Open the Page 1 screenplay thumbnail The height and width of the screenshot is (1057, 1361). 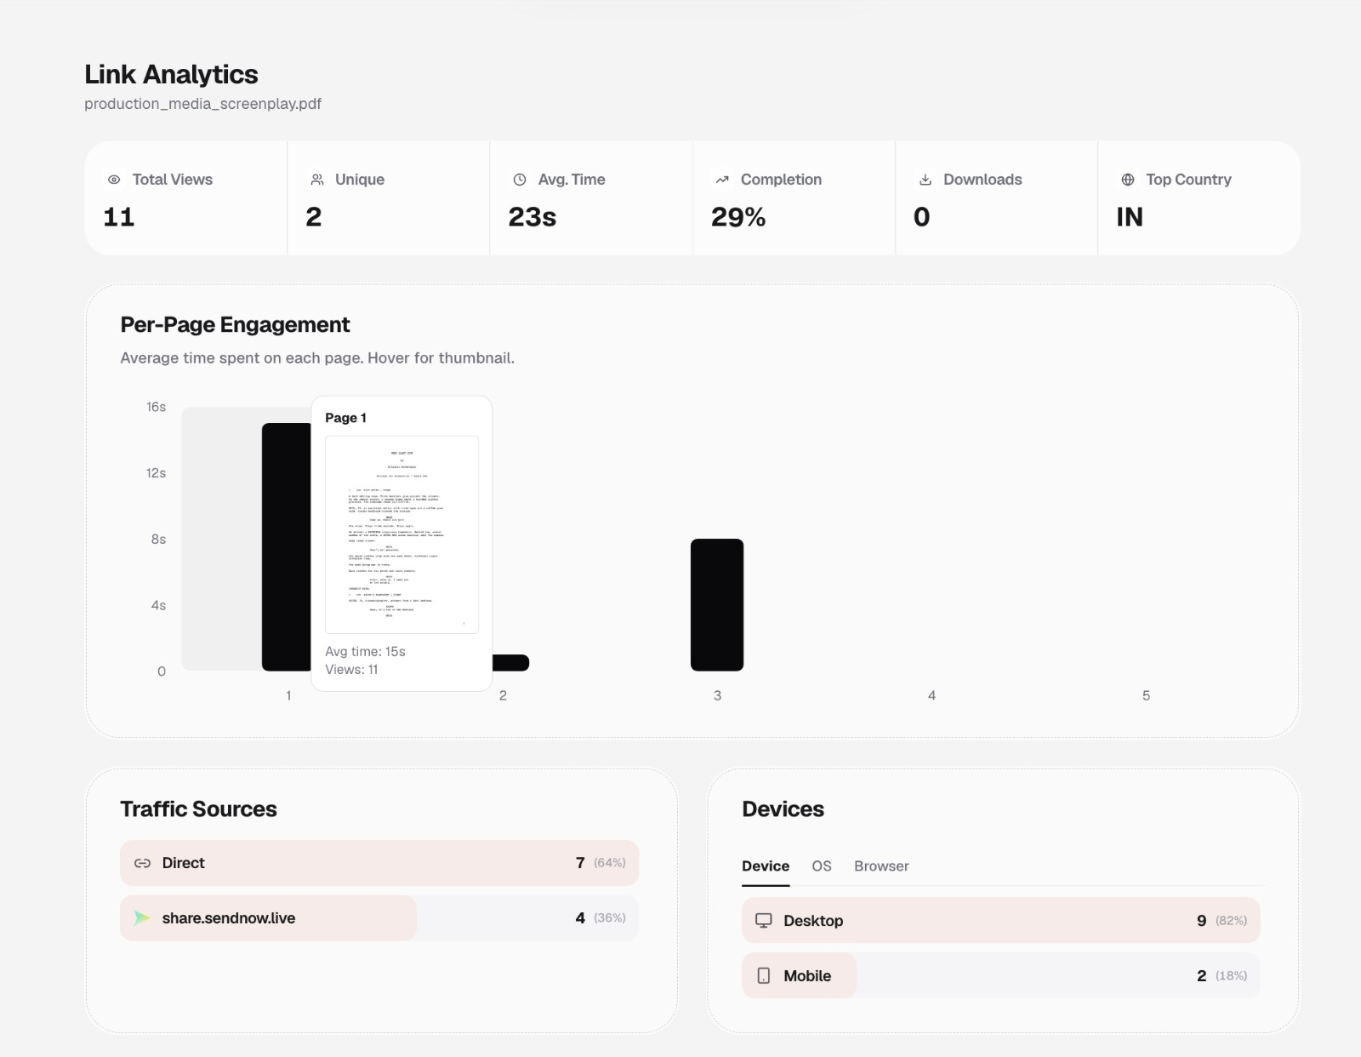(x=401, y=534)
